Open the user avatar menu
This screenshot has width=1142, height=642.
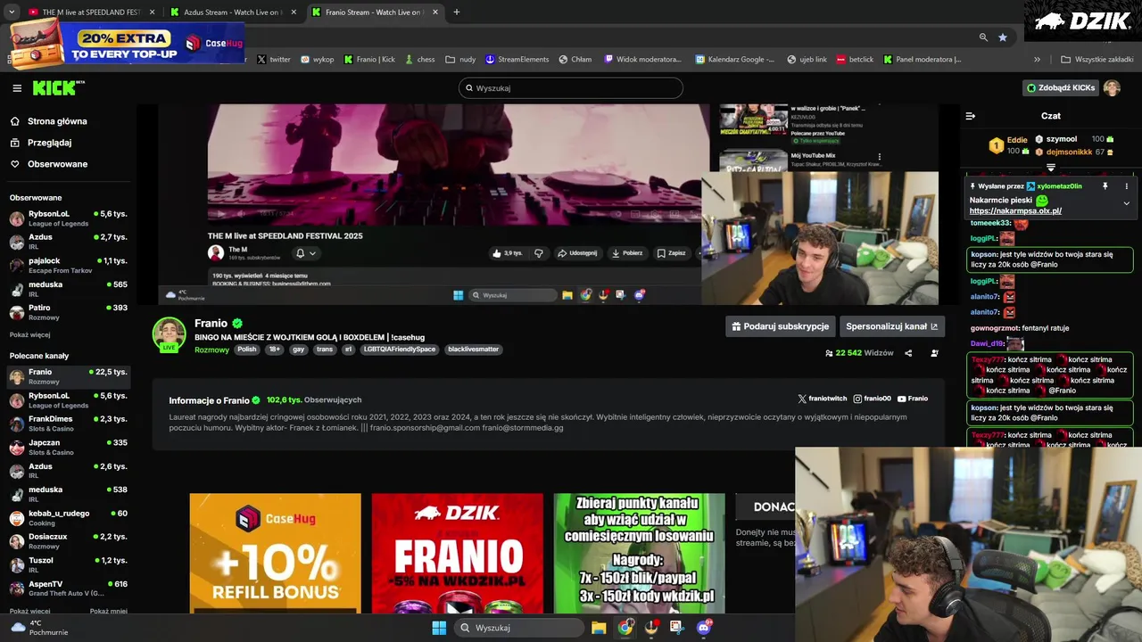coord(1112,88)
